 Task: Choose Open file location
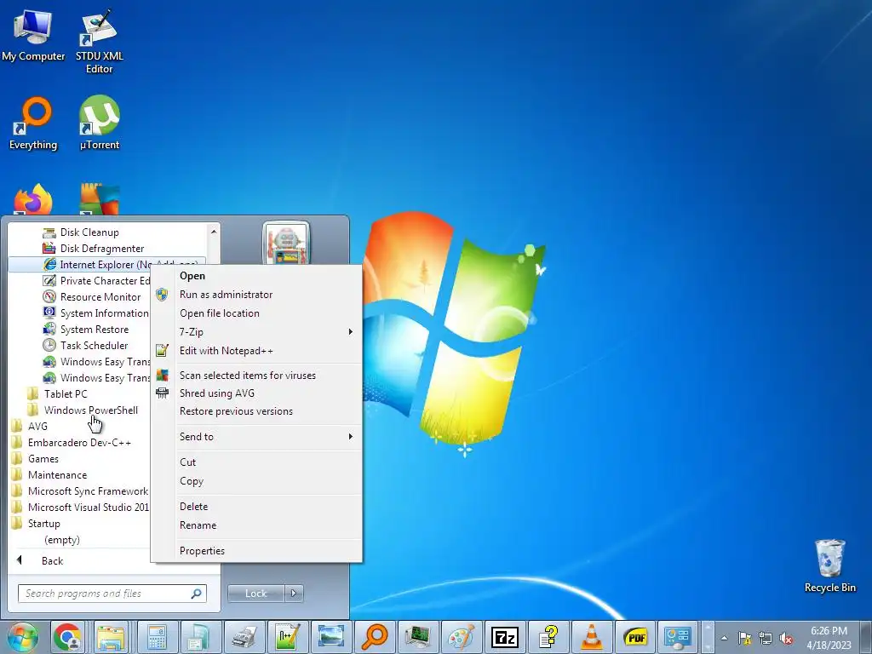click(256, 313)
